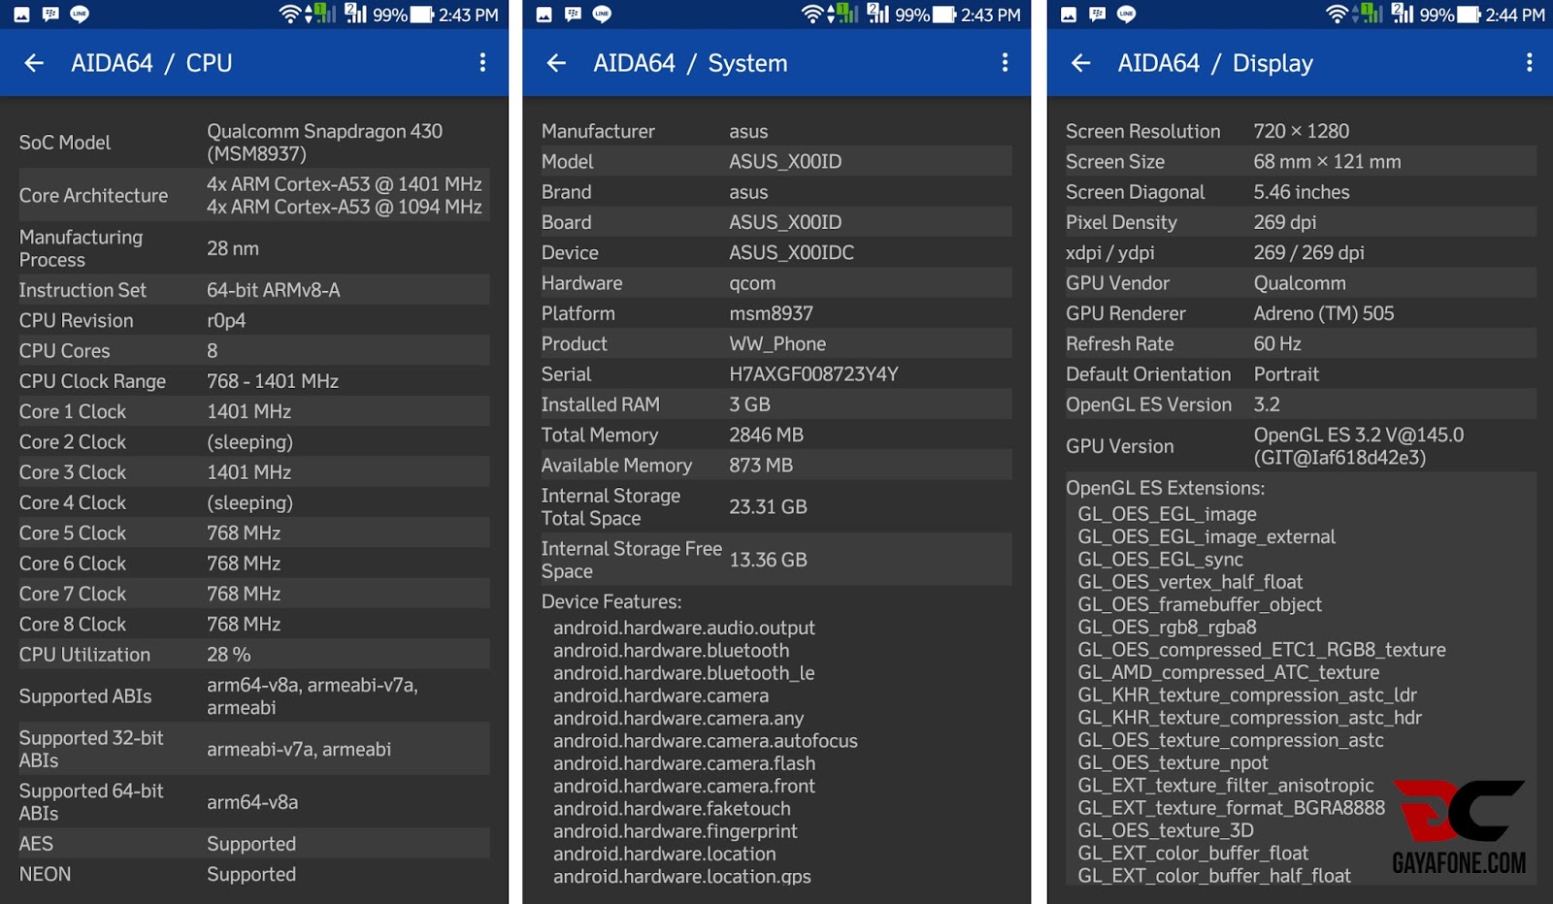Tap the 'AIDA64 / CPU' header title
Viewport: 1553px width, 904px height.
click(151, 63)
